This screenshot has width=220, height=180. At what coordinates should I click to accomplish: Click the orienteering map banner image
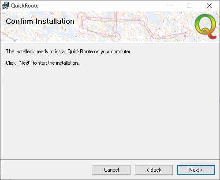[x=110, y=27]
